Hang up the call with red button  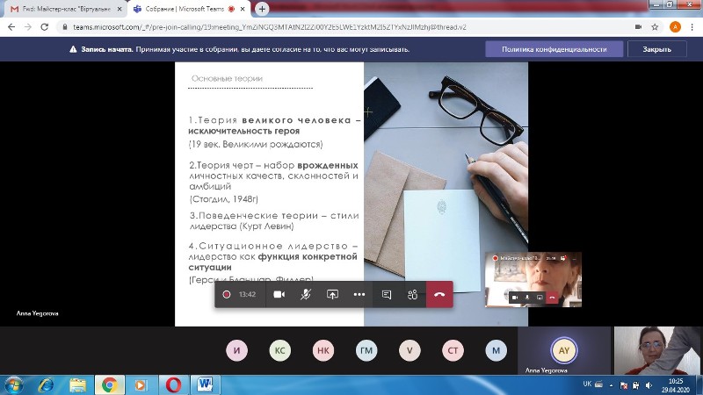click(439, 295)
